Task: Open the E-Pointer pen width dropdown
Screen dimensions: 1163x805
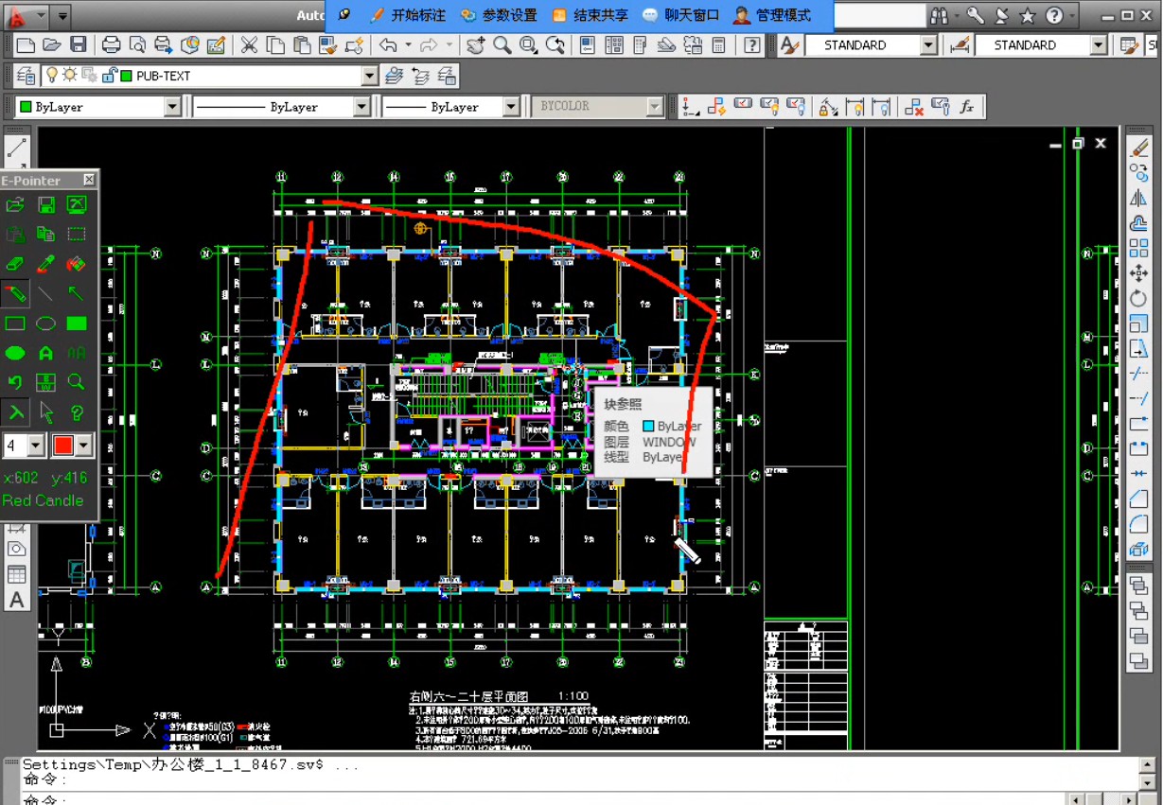Action: [x=36, y=445]
